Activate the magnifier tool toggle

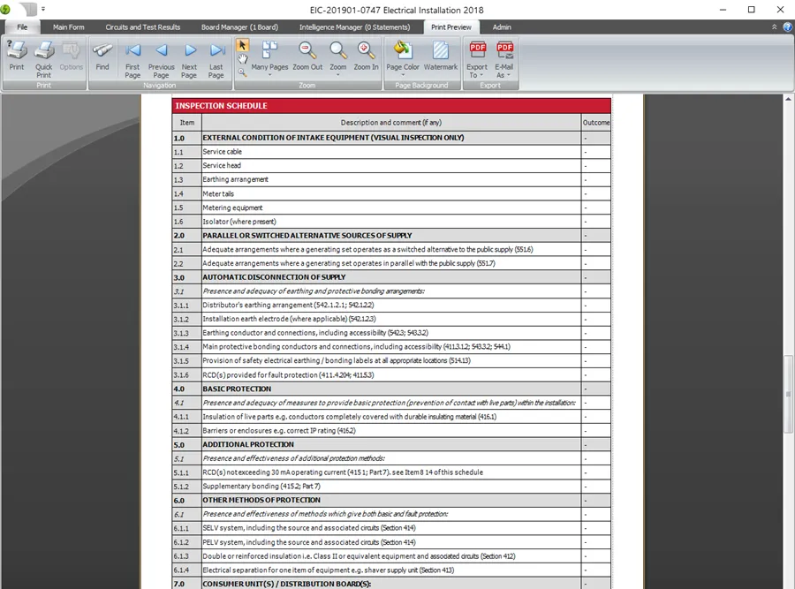[242, 72]
